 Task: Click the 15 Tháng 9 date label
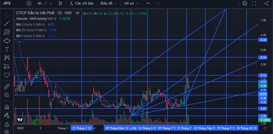226,128
